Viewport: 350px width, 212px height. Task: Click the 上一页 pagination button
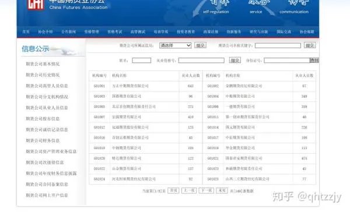[189, 190]
